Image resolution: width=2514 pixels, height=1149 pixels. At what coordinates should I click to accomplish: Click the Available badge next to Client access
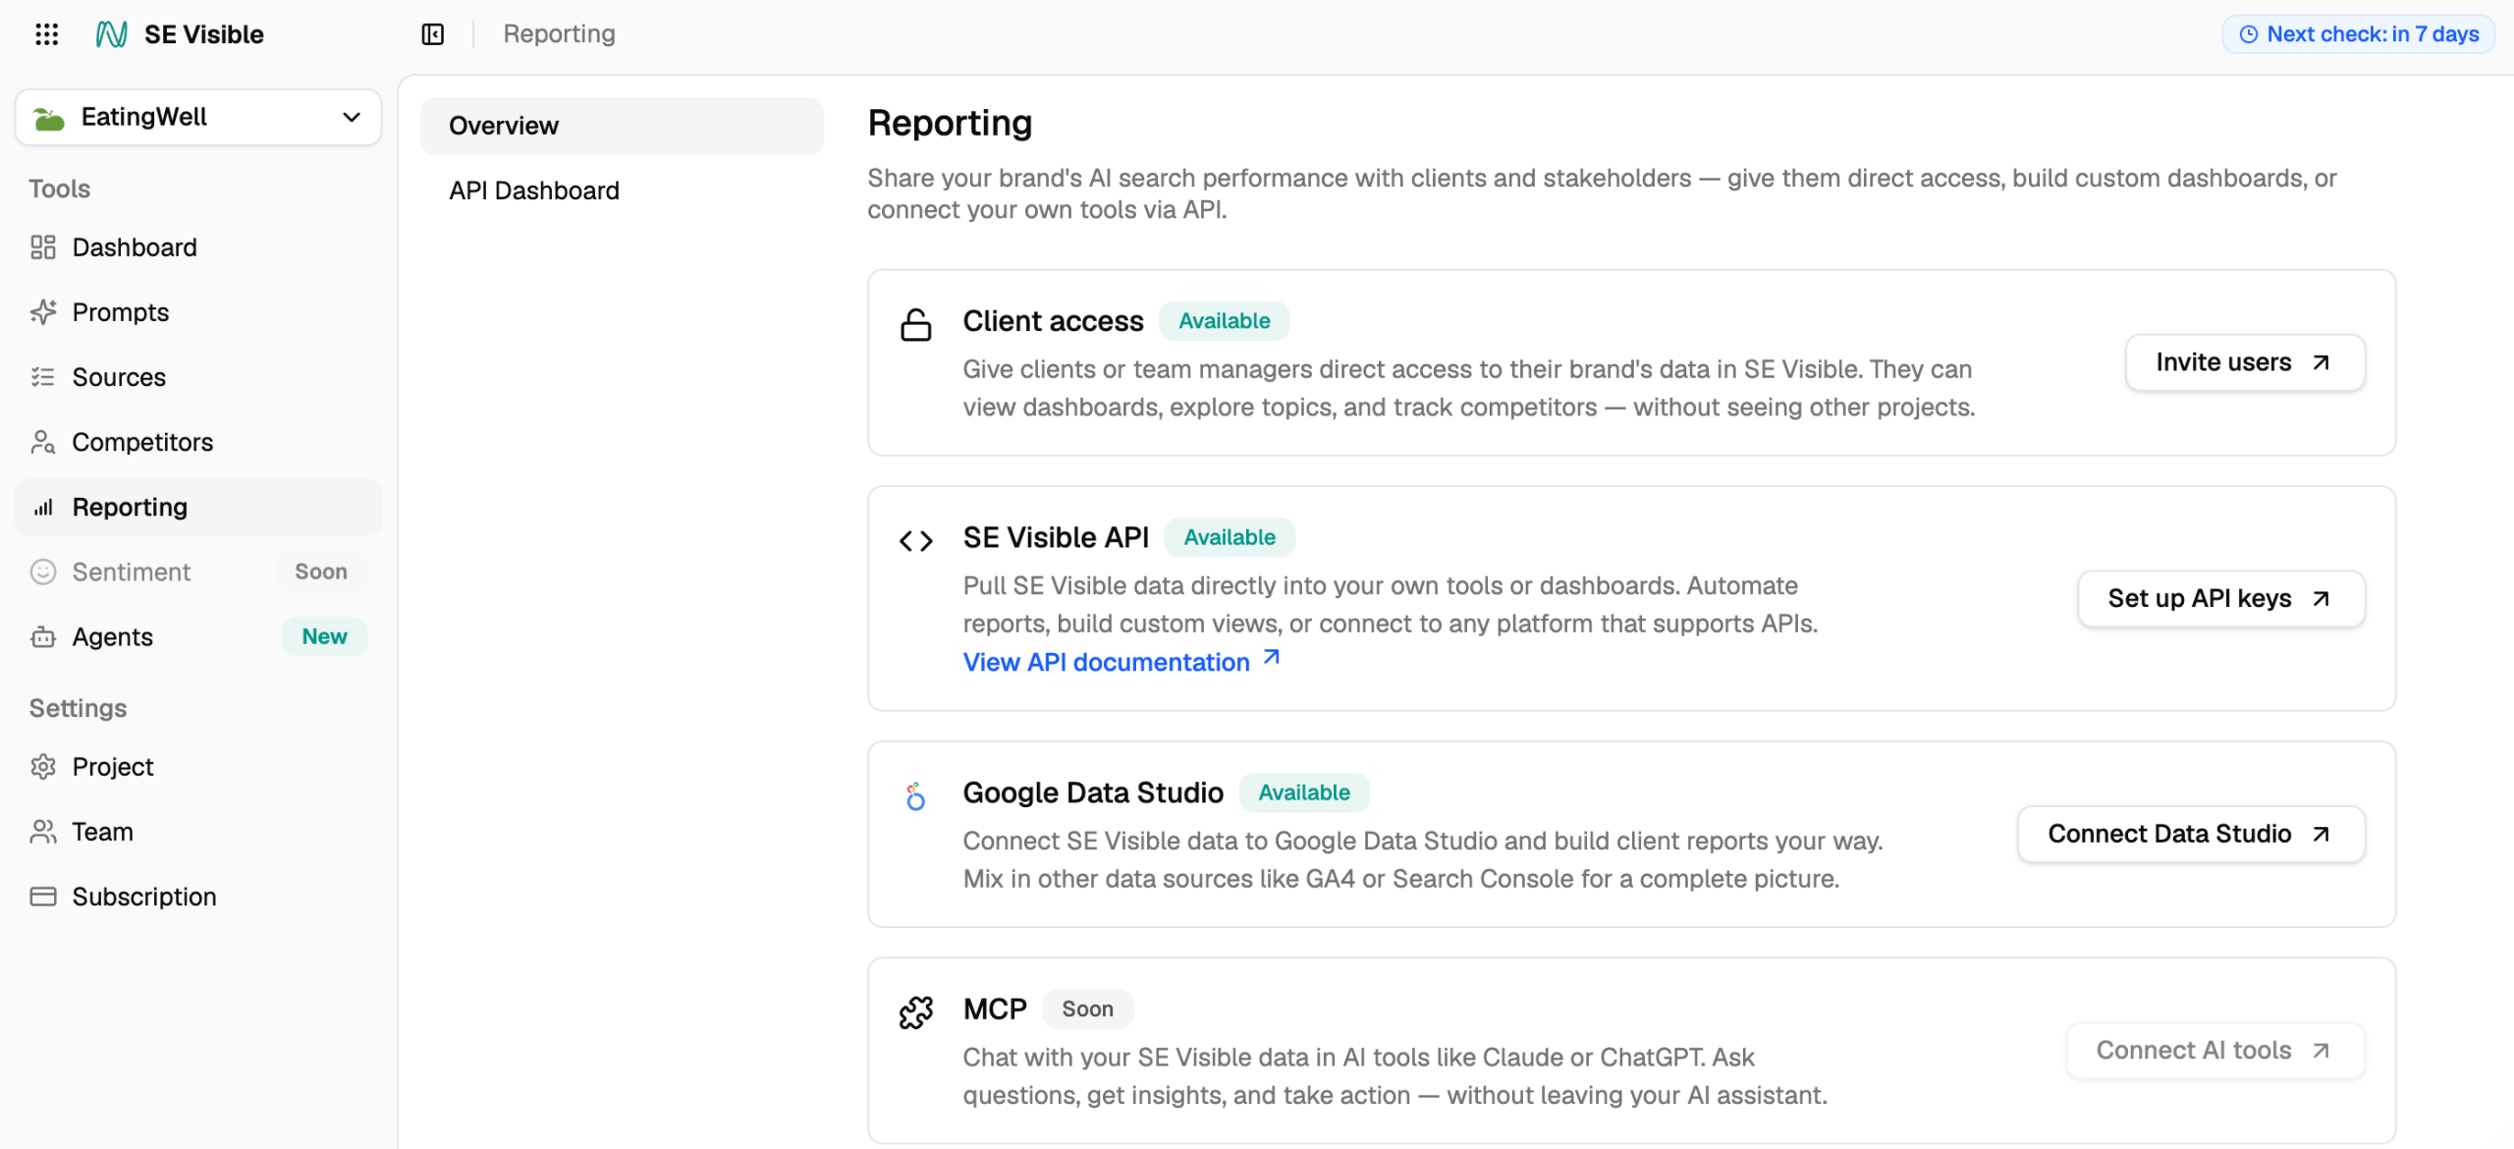click(1224, 321)
